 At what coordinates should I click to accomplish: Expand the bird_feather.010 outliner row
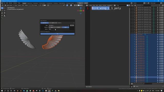pos(135,52)
